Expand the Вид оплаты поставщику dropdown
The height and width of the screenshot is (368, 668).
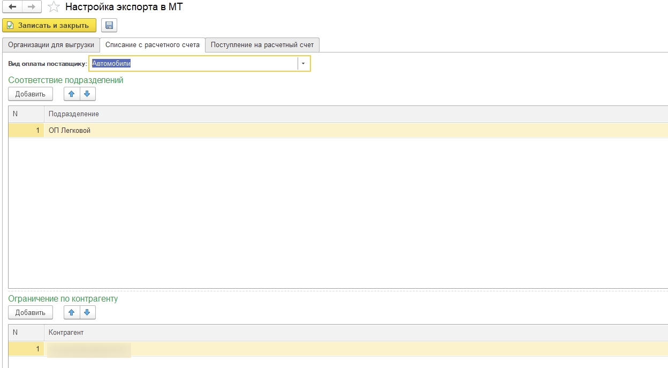click(x=303, y=64)
